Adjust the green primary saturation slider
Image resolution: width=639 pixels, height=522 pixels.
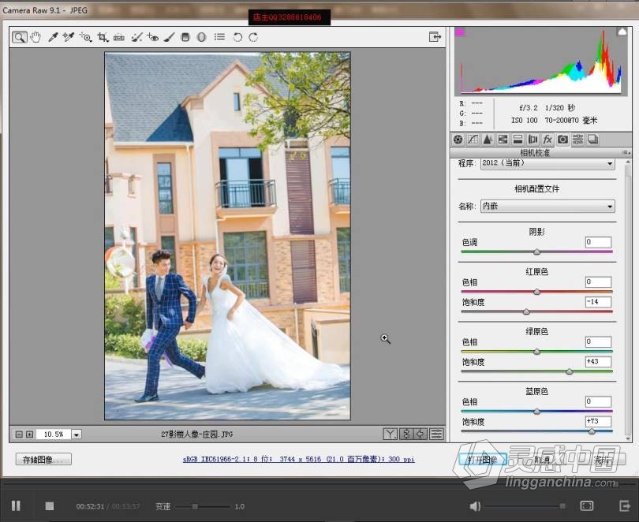[570, 371]
